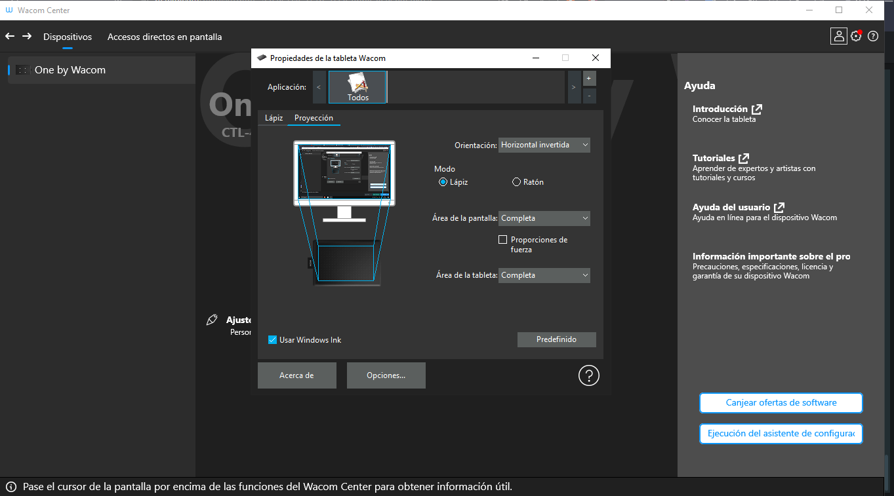Image resolution: width=894 pixels, height=496 pixels.
Task: Click the help question mark in top bar
Action: click(x=873, y=37)
